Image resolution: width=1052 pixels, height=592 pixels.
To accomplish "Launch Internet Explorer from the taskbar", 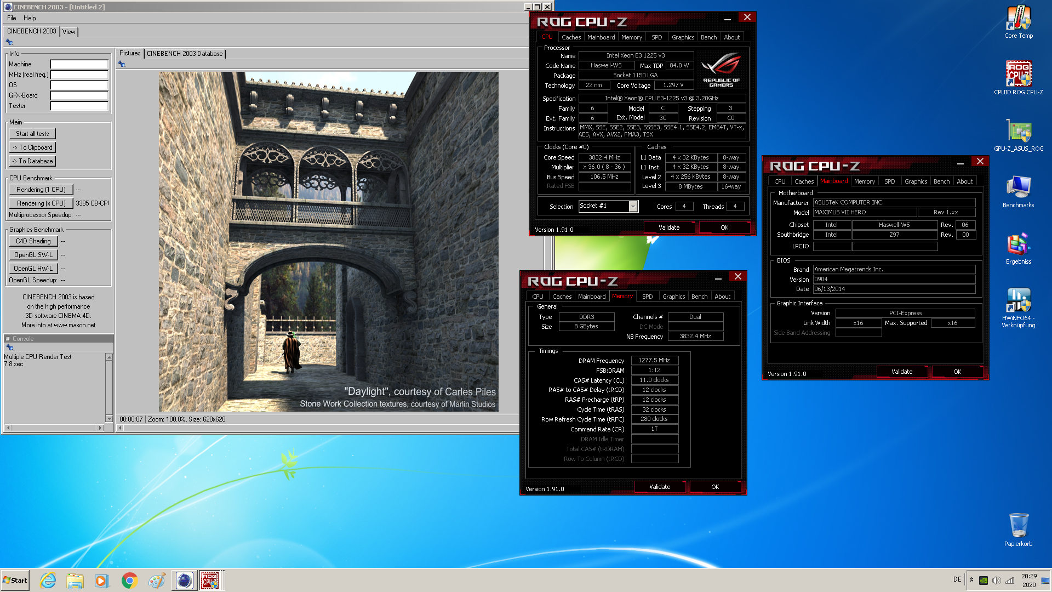I will (x=48, y=580).
